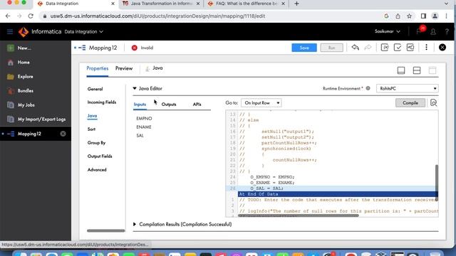456x256 pixels.
Task: Click the find in code icon
Action: click(x=434, y=102)
